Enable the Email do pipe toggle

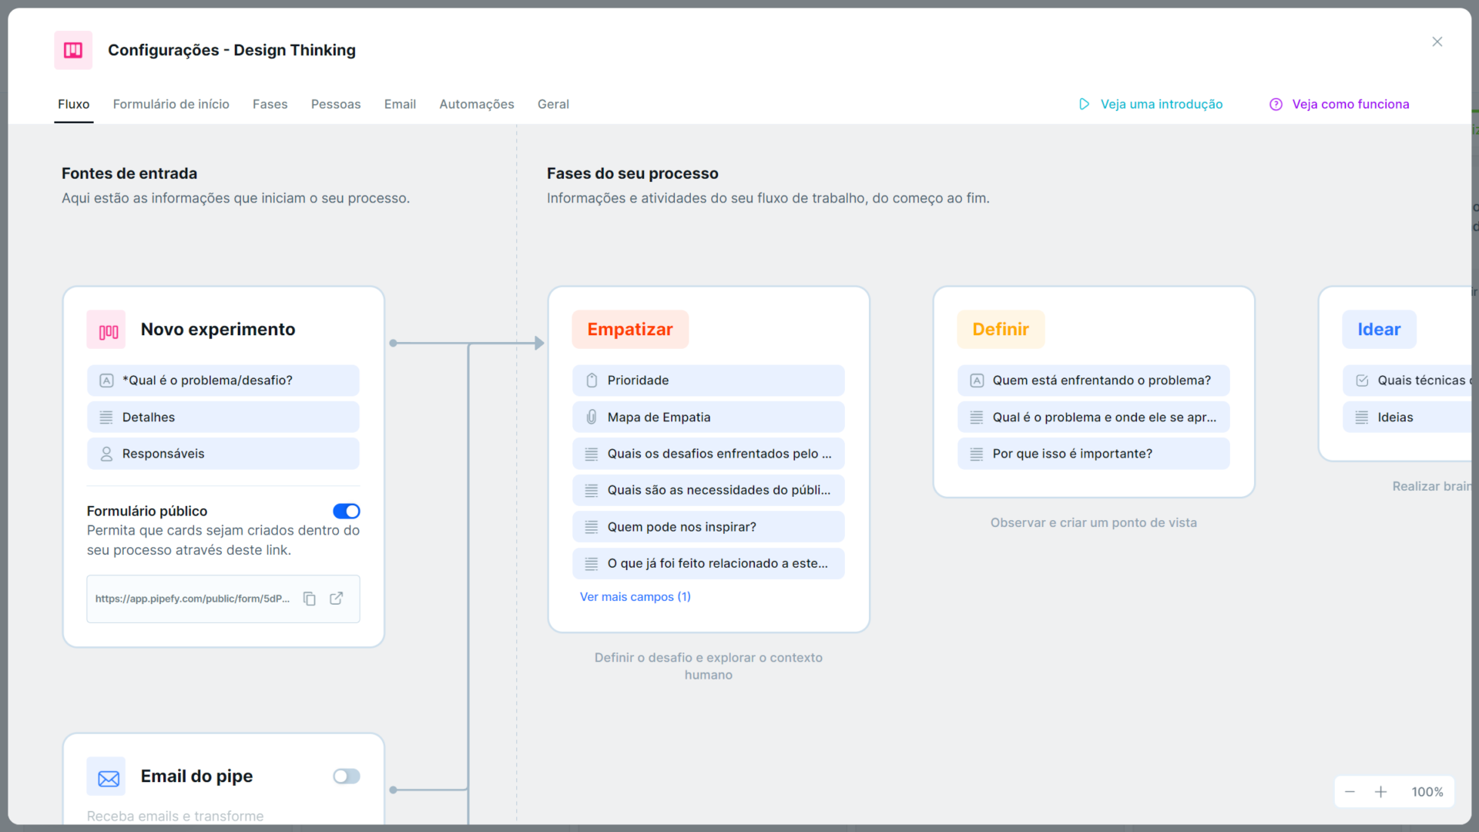coord(346,777)
